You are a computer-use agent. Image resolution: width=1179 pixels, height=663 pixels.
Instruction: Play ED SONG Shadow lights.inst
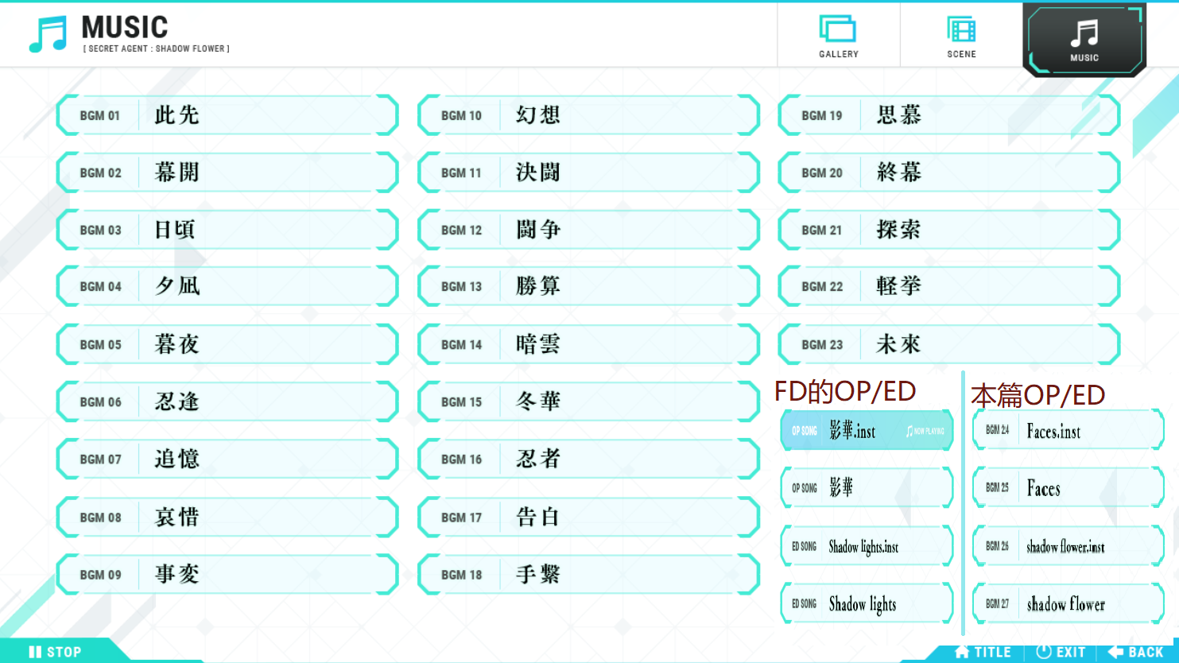tap(867, 546)
